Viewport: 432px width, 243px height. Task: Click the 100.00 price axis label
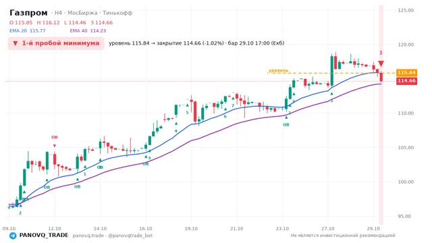(x=406, y=182)
